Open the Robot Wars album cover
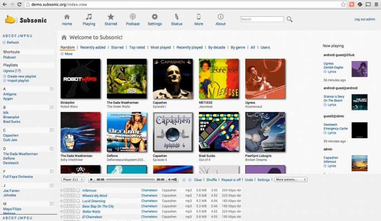This screenshot has height=221, width=381. click(x=80, y=79)
